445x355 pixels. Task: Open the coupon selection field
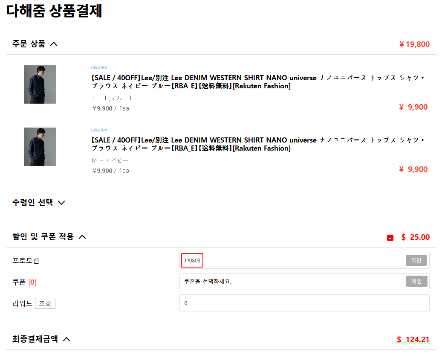coord(292,282)
